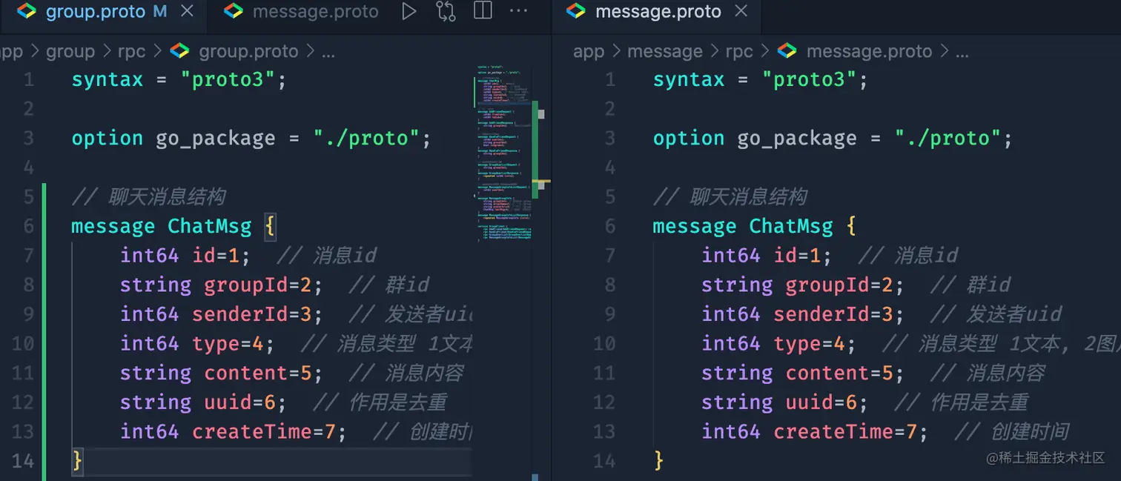Click group.proto breadcrumb file name
The width and height of the screenshot is (1121, 481).
[x=248, y=51]
